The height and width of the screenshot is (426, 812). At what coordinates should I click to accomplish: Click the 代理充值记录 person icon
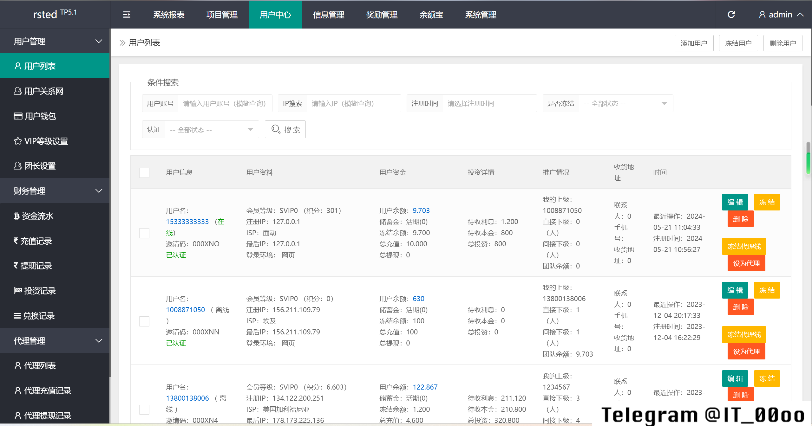18,390
